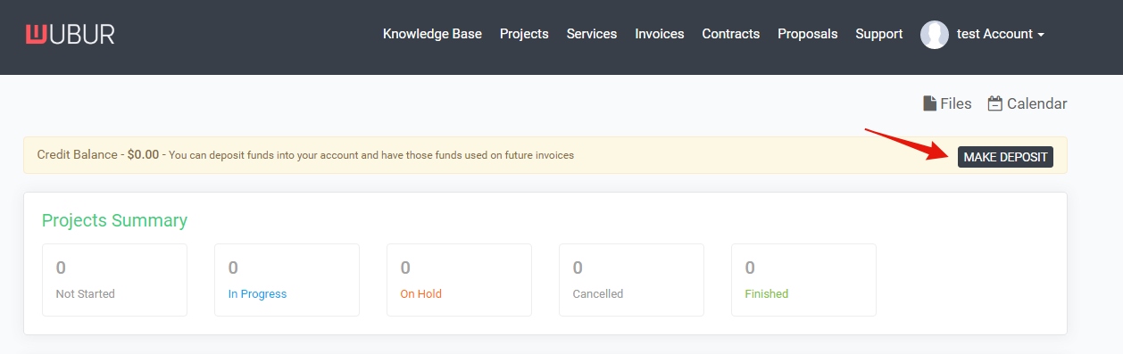Go to Knowledge Base
This screenshot has width=1123, height=354.
432,34
